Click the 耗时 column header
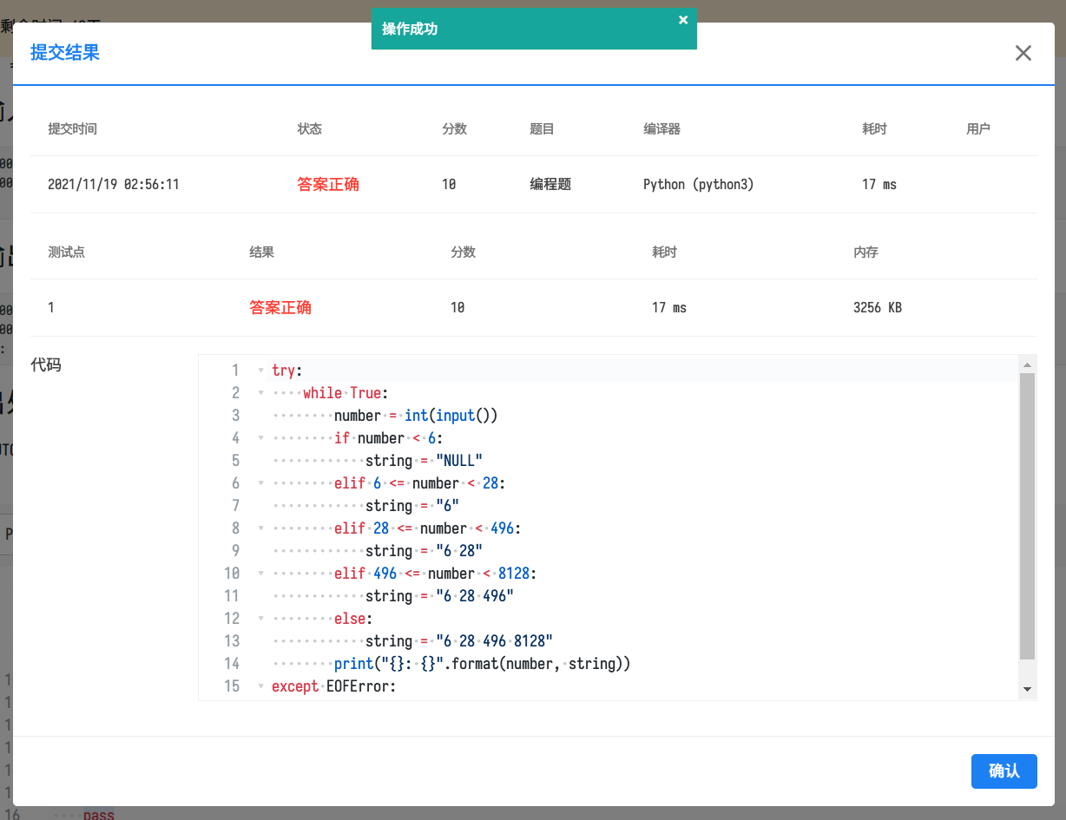The height and width of the screenshot is (820, 1066). [x=874, y=128]
